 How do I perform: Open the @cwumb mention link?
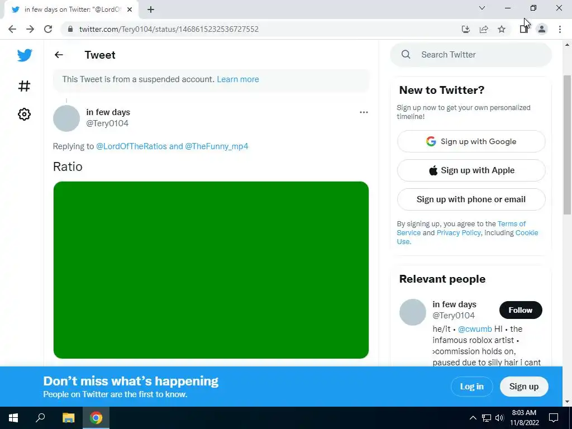tap(475, 329)
